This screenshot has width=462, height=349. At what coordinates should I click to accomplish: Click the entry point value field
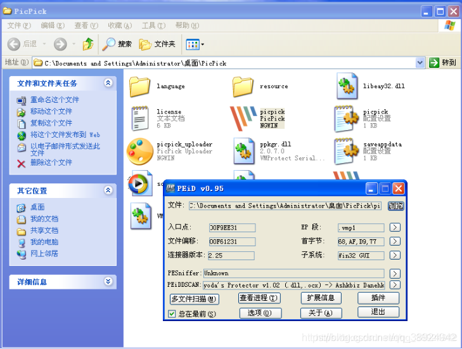tap(232, 228)
